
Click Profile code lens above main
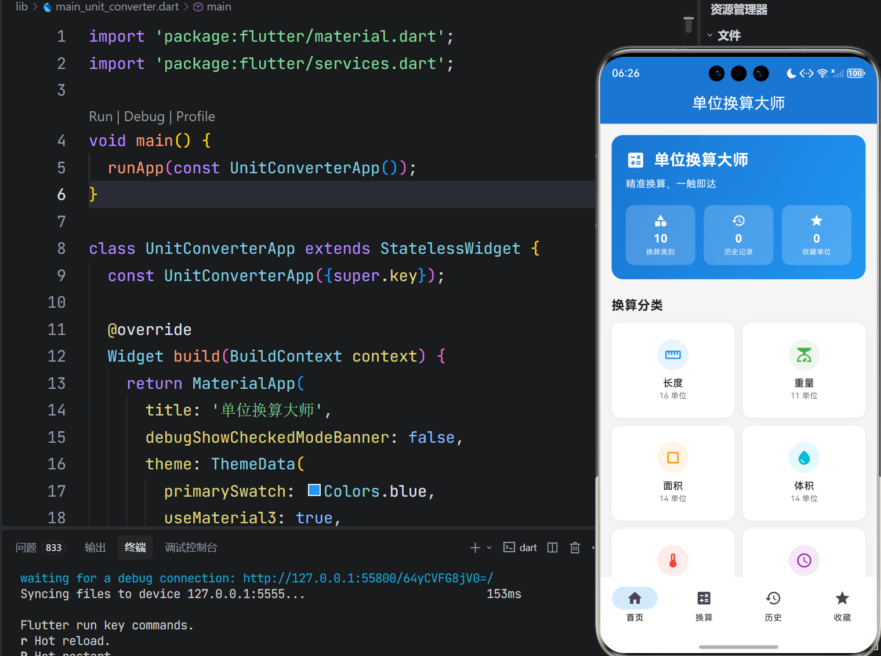tap(195, 116)
